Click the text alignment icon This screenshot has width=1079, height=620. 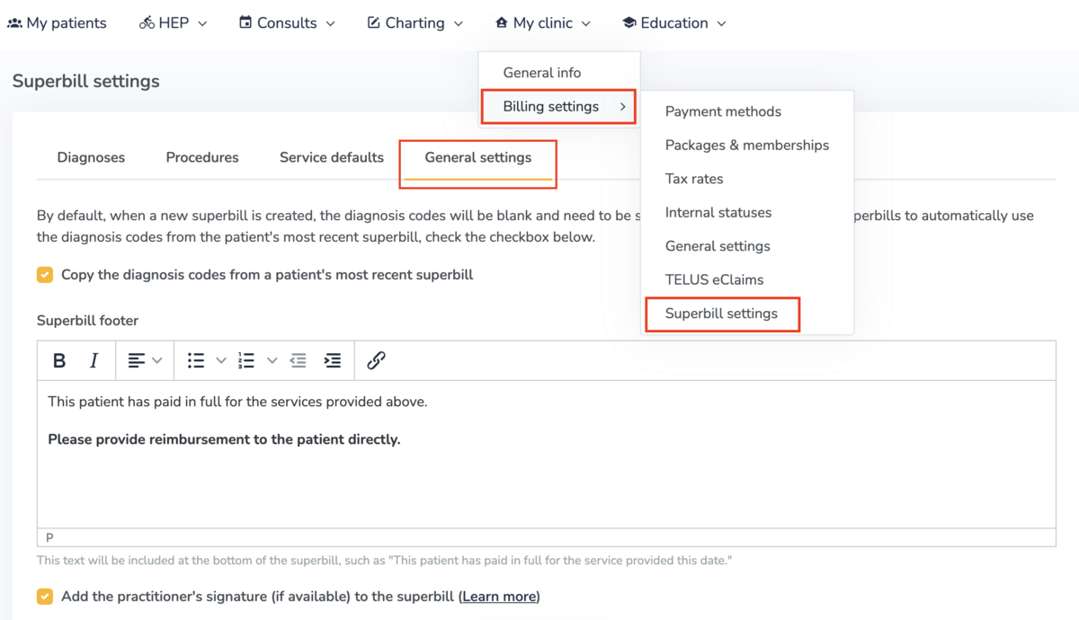(137, 360)
